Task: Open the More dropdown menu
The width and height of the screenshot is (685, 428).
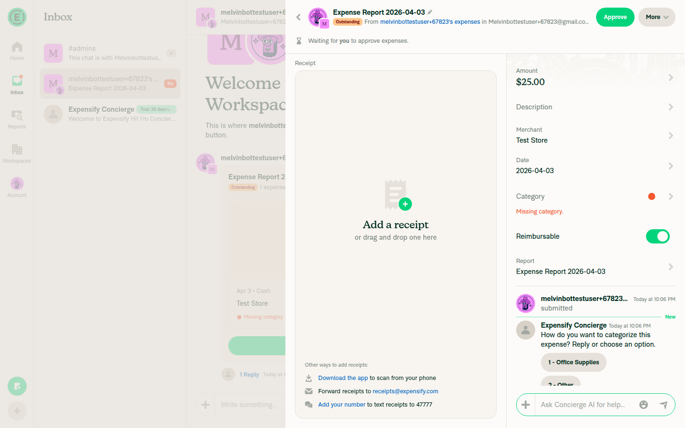Action: 656,17
